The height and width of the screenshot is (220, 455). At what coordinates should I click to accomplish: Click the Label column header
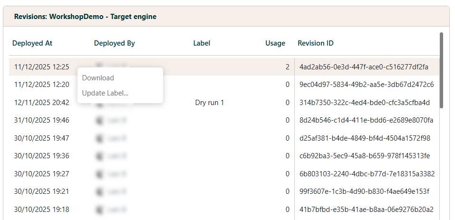point(202,43)
